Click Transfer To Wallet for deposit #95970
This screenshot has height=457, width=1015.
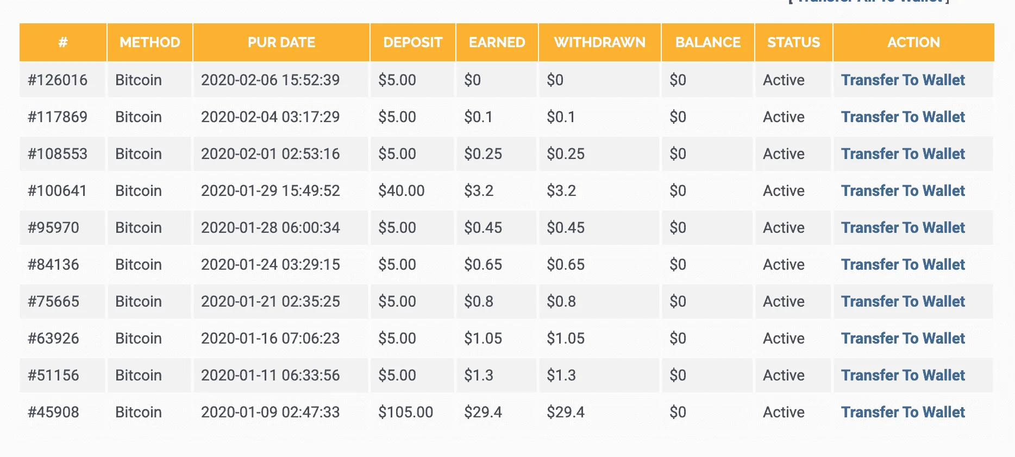903,227
